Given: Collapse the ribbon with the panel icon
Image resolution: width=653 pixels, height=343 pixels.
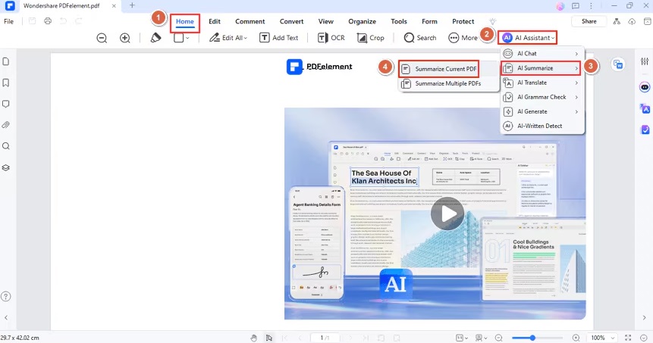Looking at the screenshot, I should [647, 22].
